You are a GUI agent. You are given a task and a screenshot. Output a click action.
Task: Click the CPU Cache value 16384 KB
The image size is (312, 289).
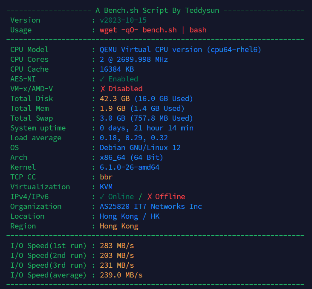pos(117,69)
